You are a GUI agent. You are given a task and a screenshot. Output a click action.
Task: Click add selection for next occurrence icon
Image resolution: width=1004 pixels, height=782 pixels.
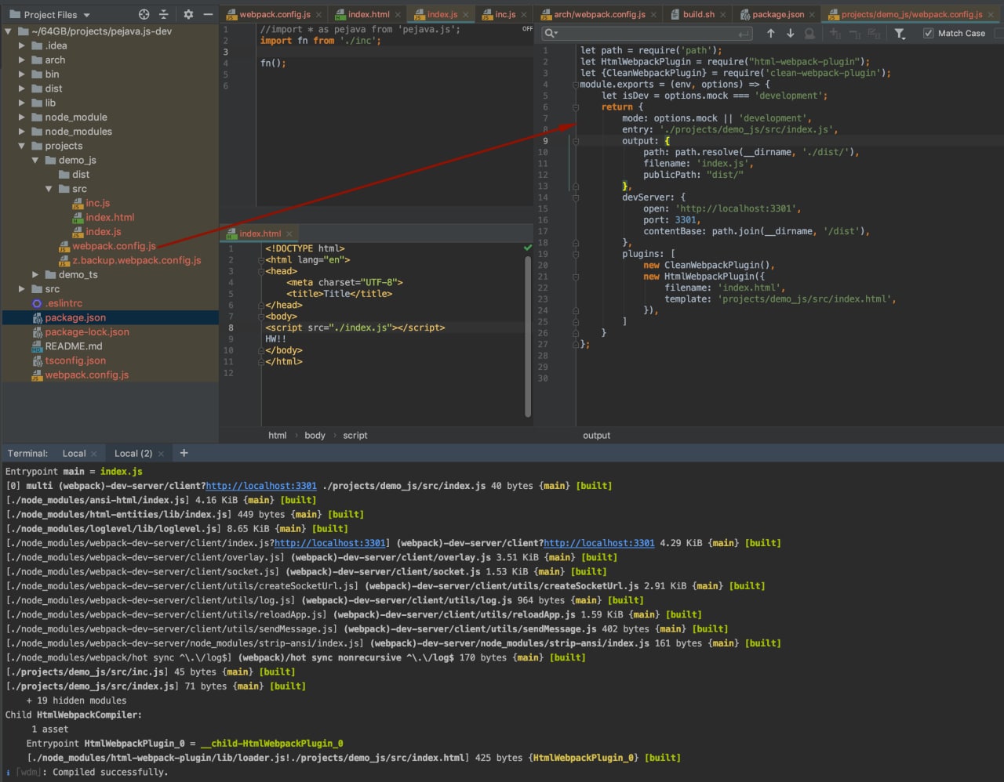(x=835, y=34)
